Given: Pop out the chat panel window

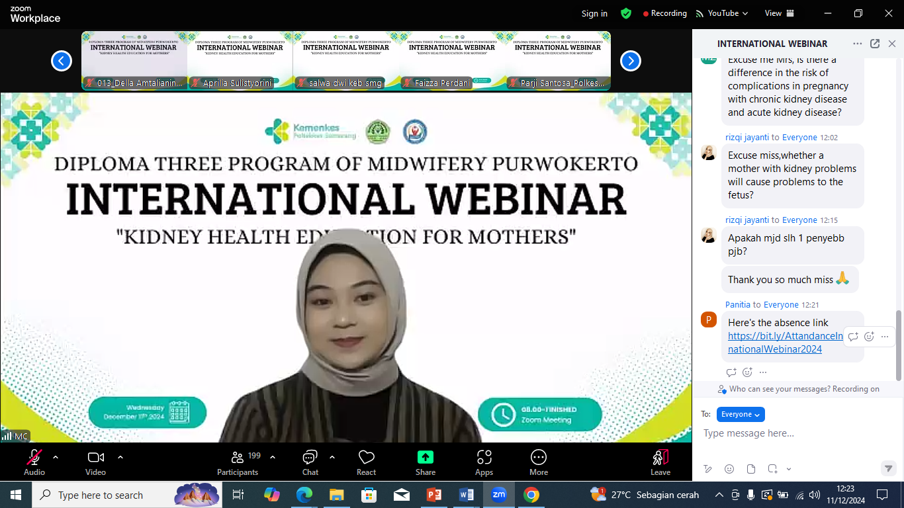Looking at the screenshot, I should coord(875,44).
